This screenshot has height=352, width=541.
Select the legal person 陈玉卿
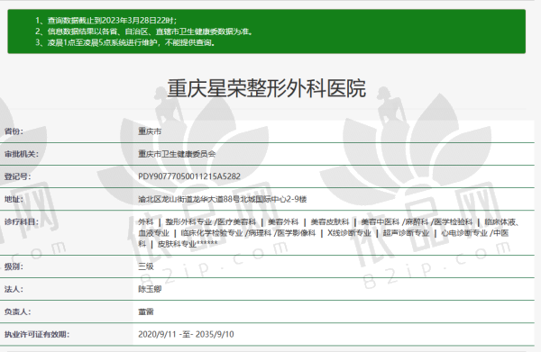click(x=150, y=289)
